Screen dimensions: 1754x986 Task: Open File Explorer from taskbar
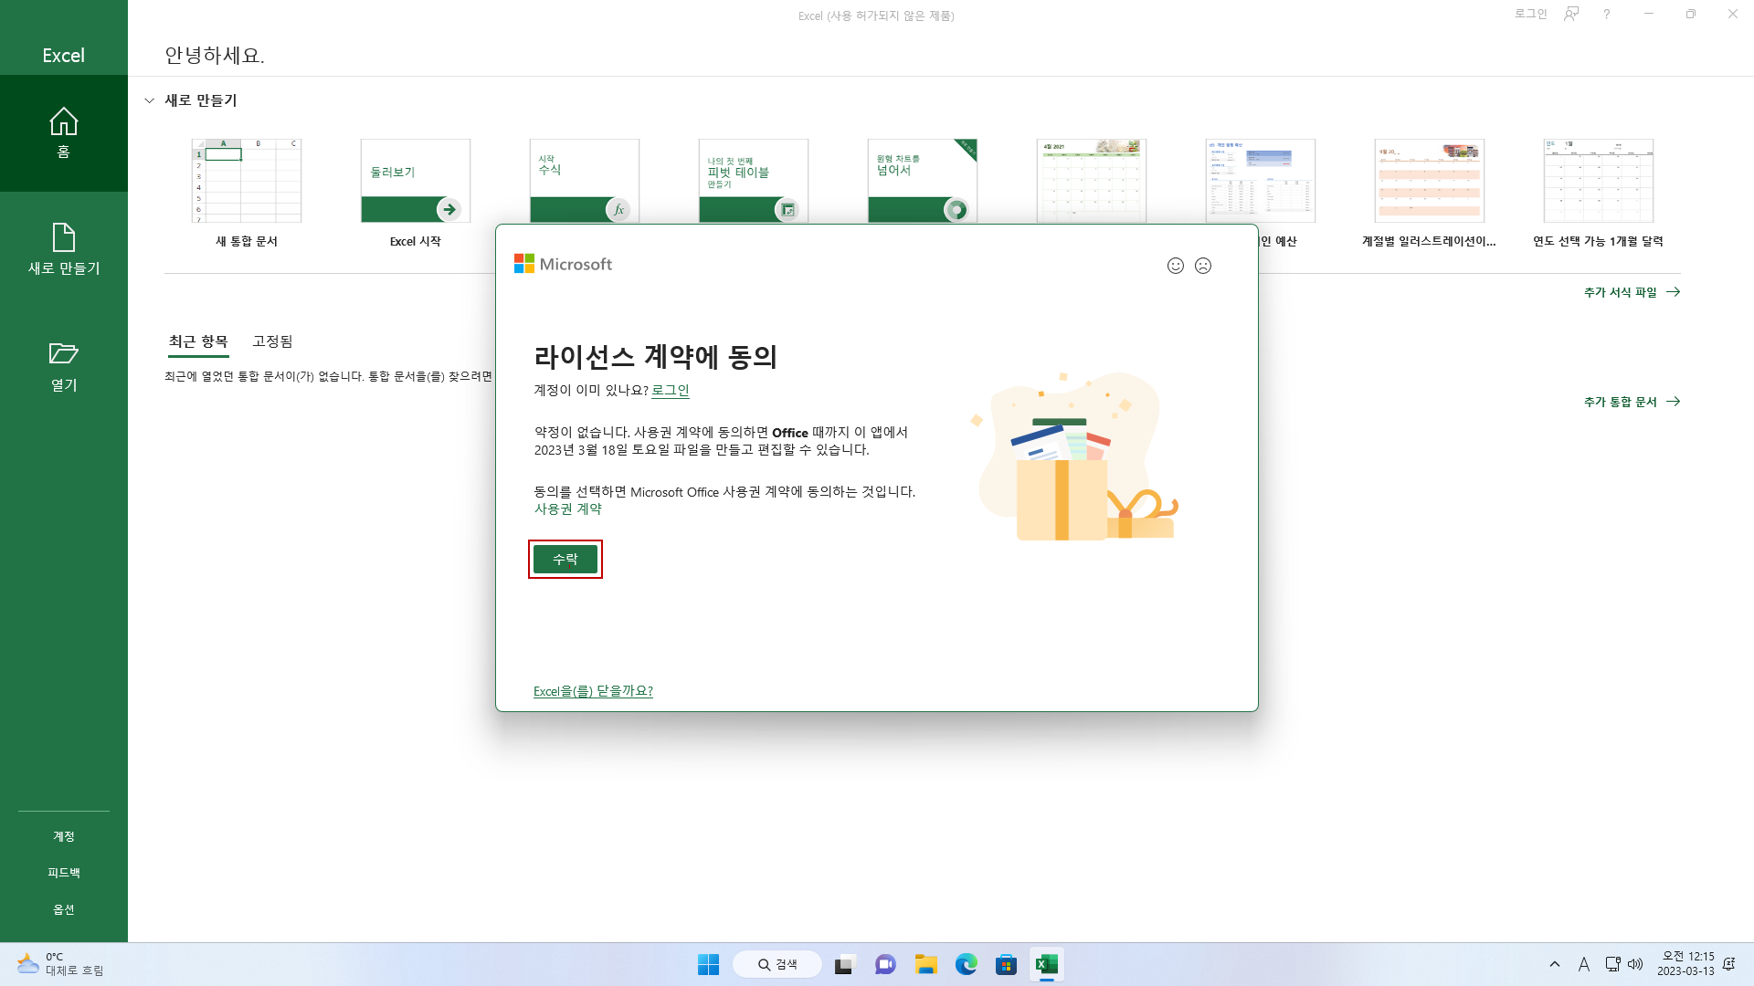(x=925, y=964)
